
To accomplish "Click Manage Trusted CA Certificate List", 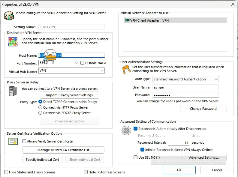I will click(x=63, y=150).
